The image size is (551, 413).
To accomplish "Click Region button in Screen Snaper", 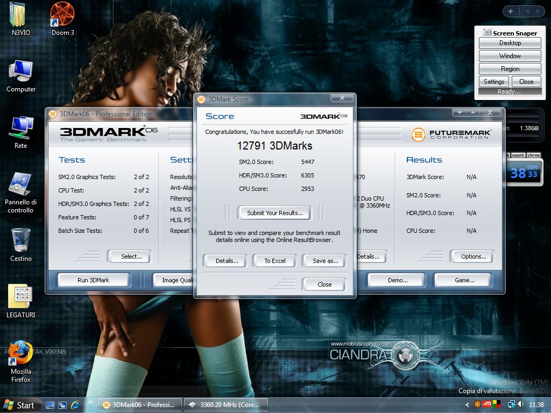I will tap(510, 69).
